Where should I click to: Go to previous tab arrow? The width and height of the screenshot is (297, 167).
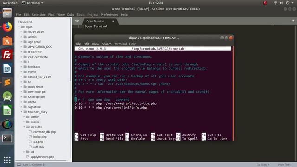click(76, 21)
